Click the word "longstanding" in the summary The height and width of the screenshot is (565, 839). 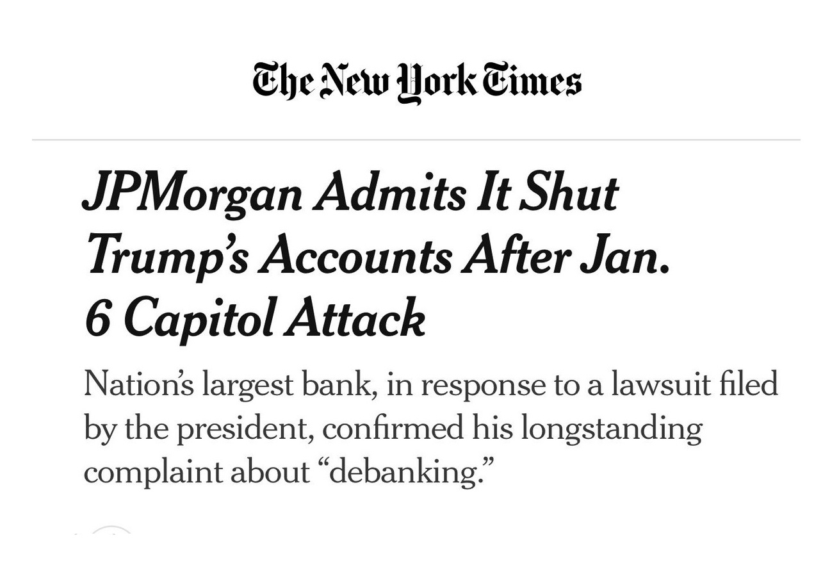(611, 428)
